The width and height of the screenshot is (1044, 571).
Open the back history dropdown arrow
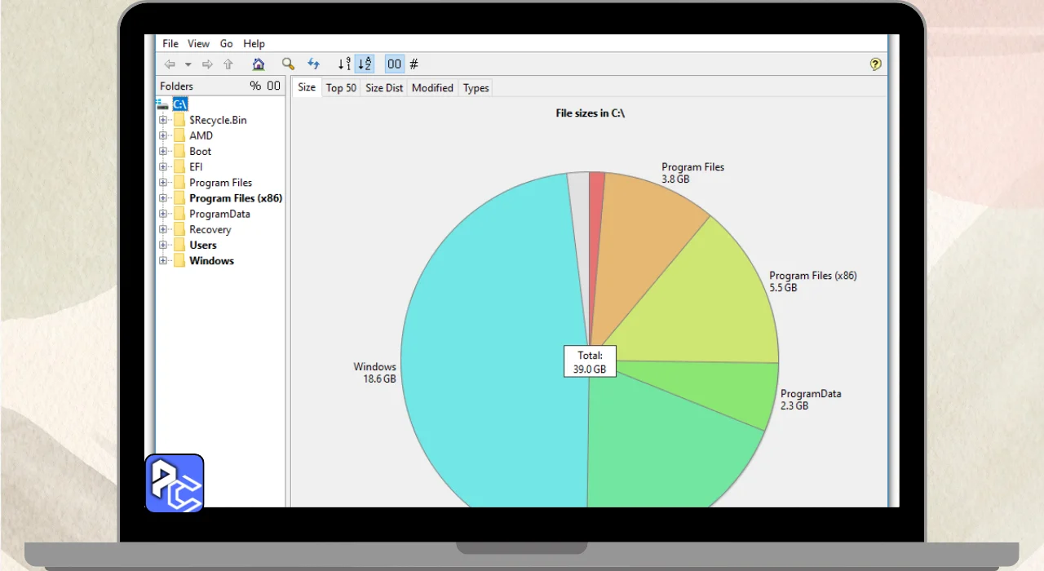pos(188,64)
